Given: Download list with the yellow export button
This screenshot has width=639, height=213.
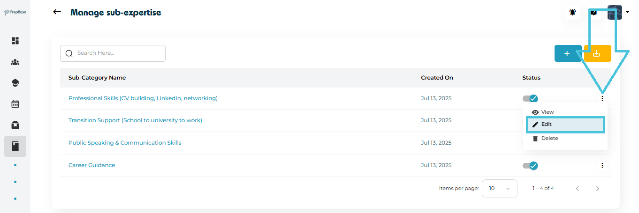Looking at the screenshot, I should 597,53.
